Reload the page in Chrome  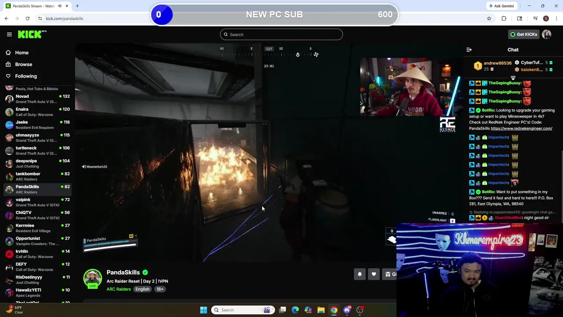click(x=27, y=18)
